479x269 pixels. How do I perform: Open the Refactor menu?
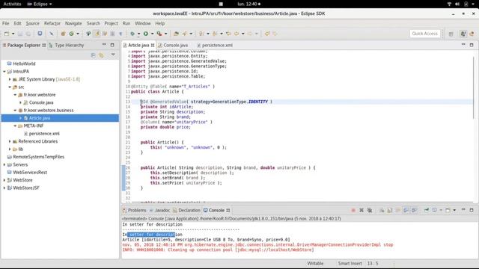[x=52, y=23]
